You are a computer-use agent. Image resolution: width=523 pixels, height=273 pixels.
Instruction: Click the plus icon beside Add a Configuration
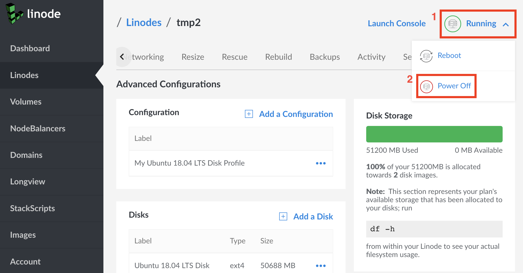[249, 114]
